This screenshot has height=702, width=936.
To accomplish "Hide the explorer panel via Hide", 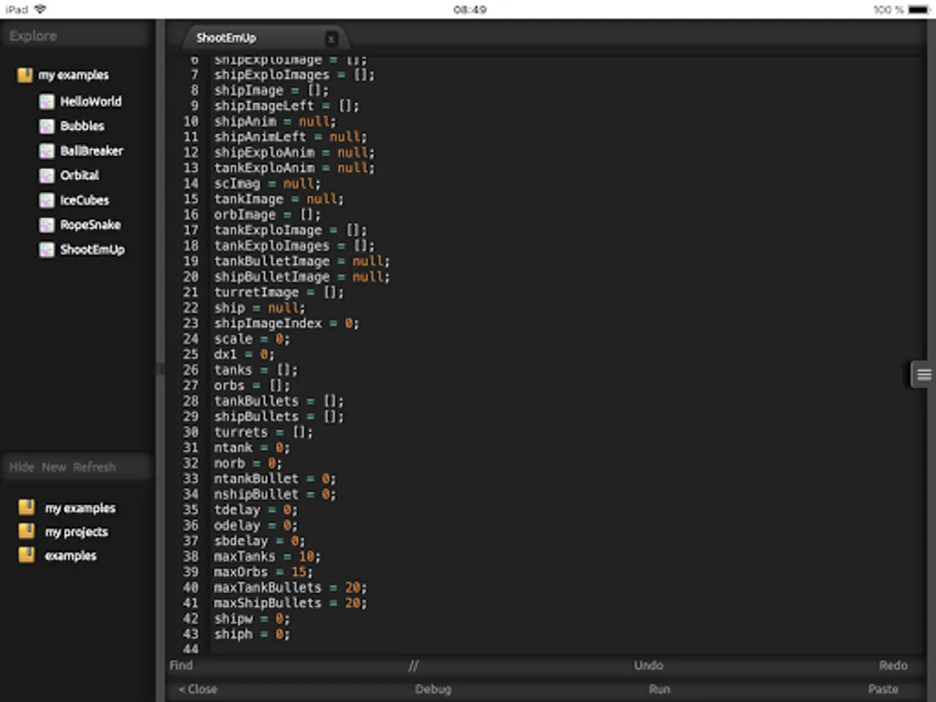I will point(22,467).
